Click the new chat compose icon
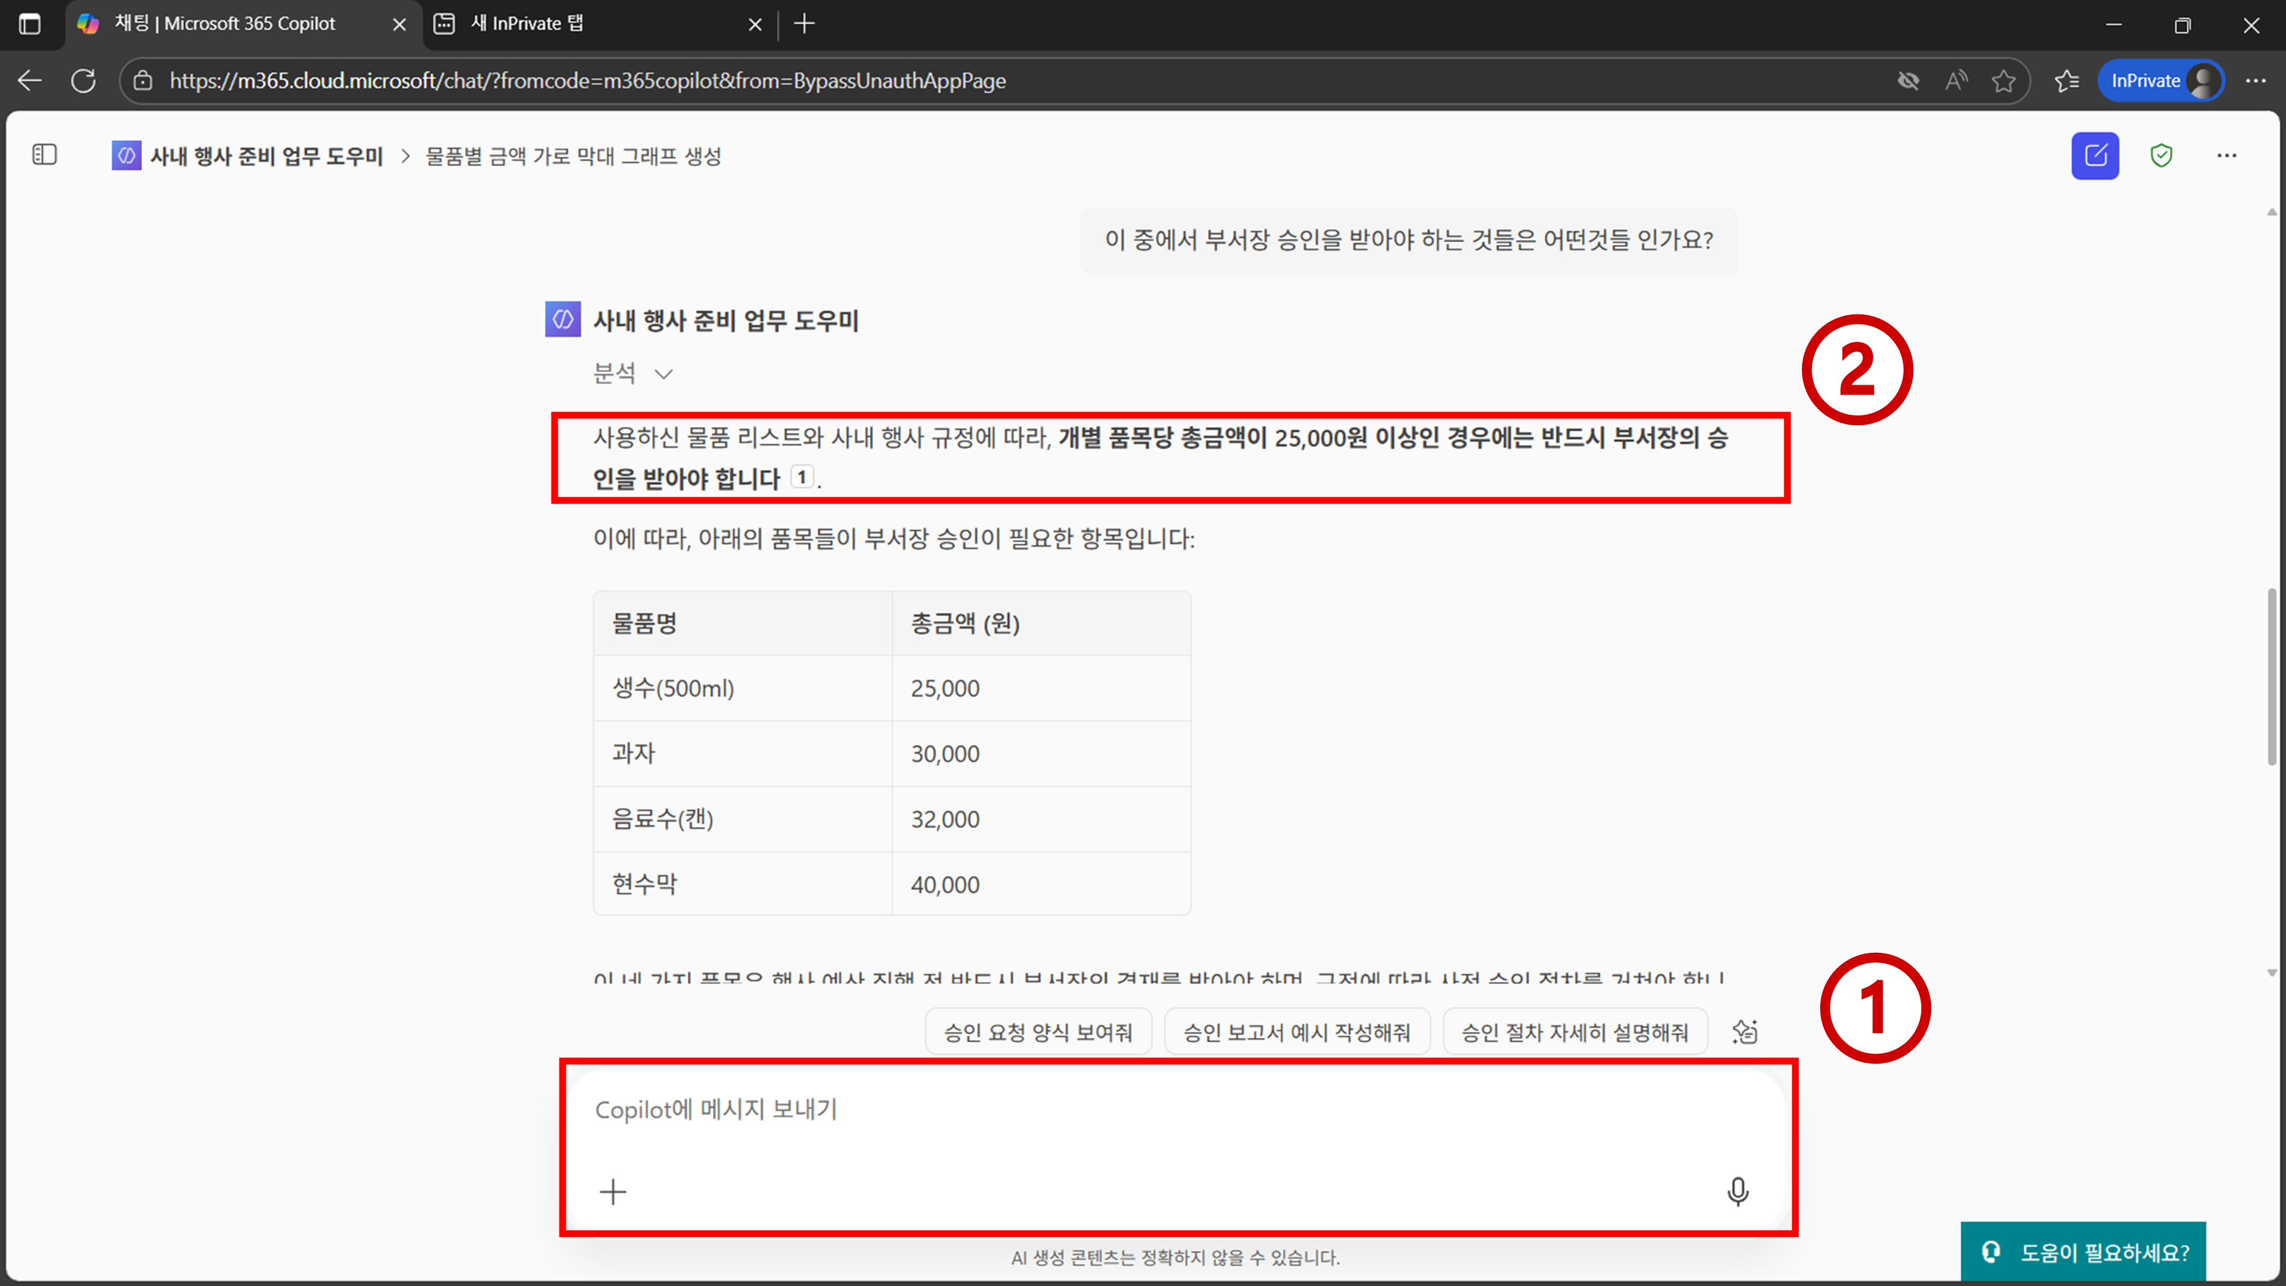Screen dimensions: 2286x1286 click(x=2095, y=156)
